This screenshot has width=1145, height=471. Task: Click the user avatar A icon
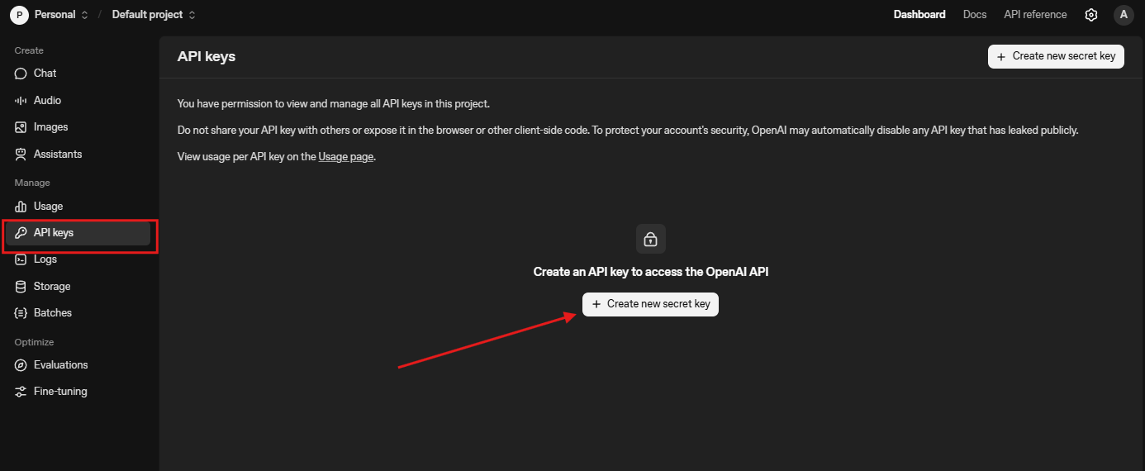click(1124, 15)
